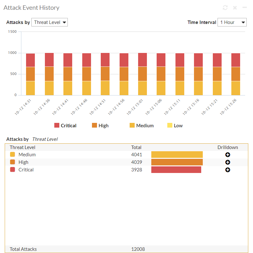The height and width of the screenshot is (253, 253).
Task: Click the refresh icon in the panel header
Action: 225,8
